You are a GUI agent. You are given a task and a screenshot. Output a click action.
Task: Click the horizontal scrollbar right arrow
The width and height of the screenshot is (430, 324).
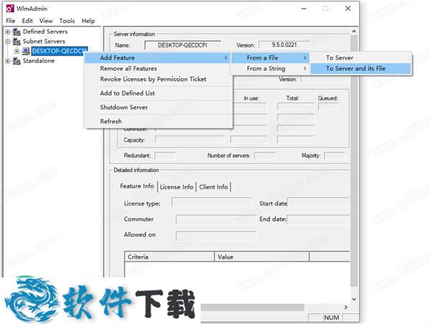346,308
